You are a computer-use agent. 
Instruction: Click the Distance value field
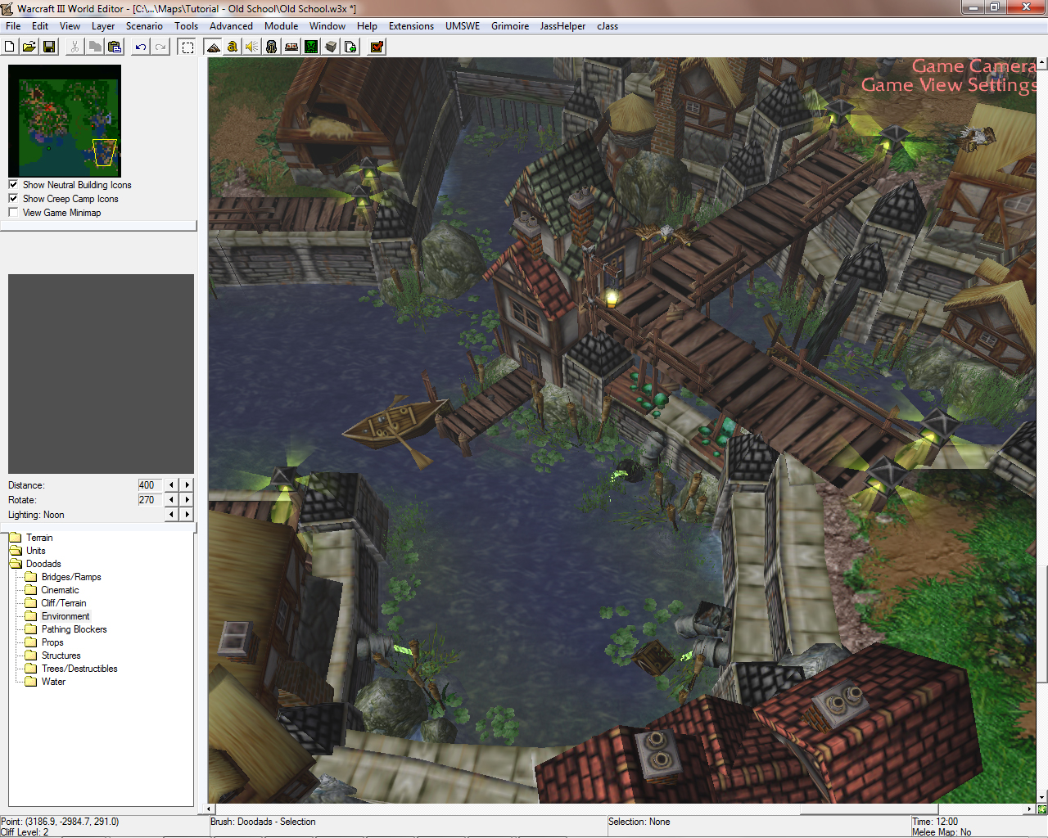(150, 485)
